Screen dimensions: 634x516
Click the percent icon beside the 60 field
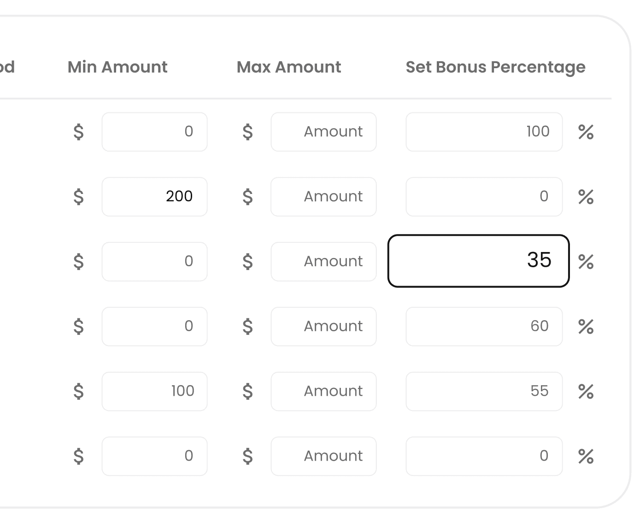click(586, 327)
